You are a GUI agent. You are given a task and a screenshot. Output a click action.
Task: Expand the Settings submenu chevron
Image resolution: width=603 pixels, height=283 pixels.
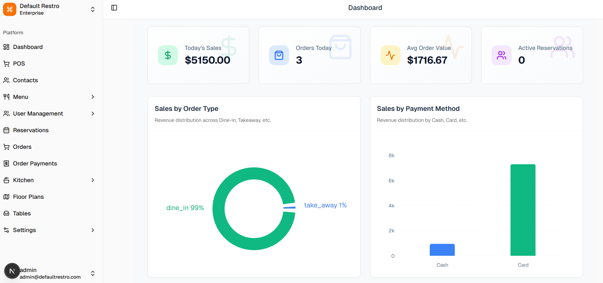(x=93, y=230)
